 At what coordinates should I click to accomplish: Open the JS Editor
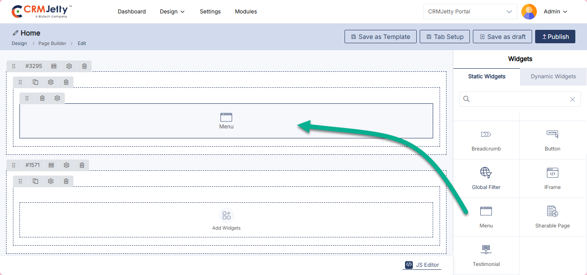click(x=422, y=265)
